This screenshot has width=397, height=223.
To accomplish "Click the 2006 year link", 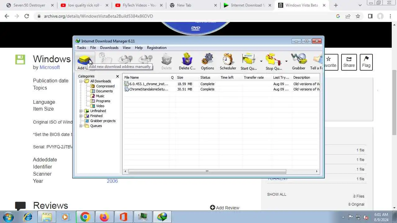I will click(112, 181).
